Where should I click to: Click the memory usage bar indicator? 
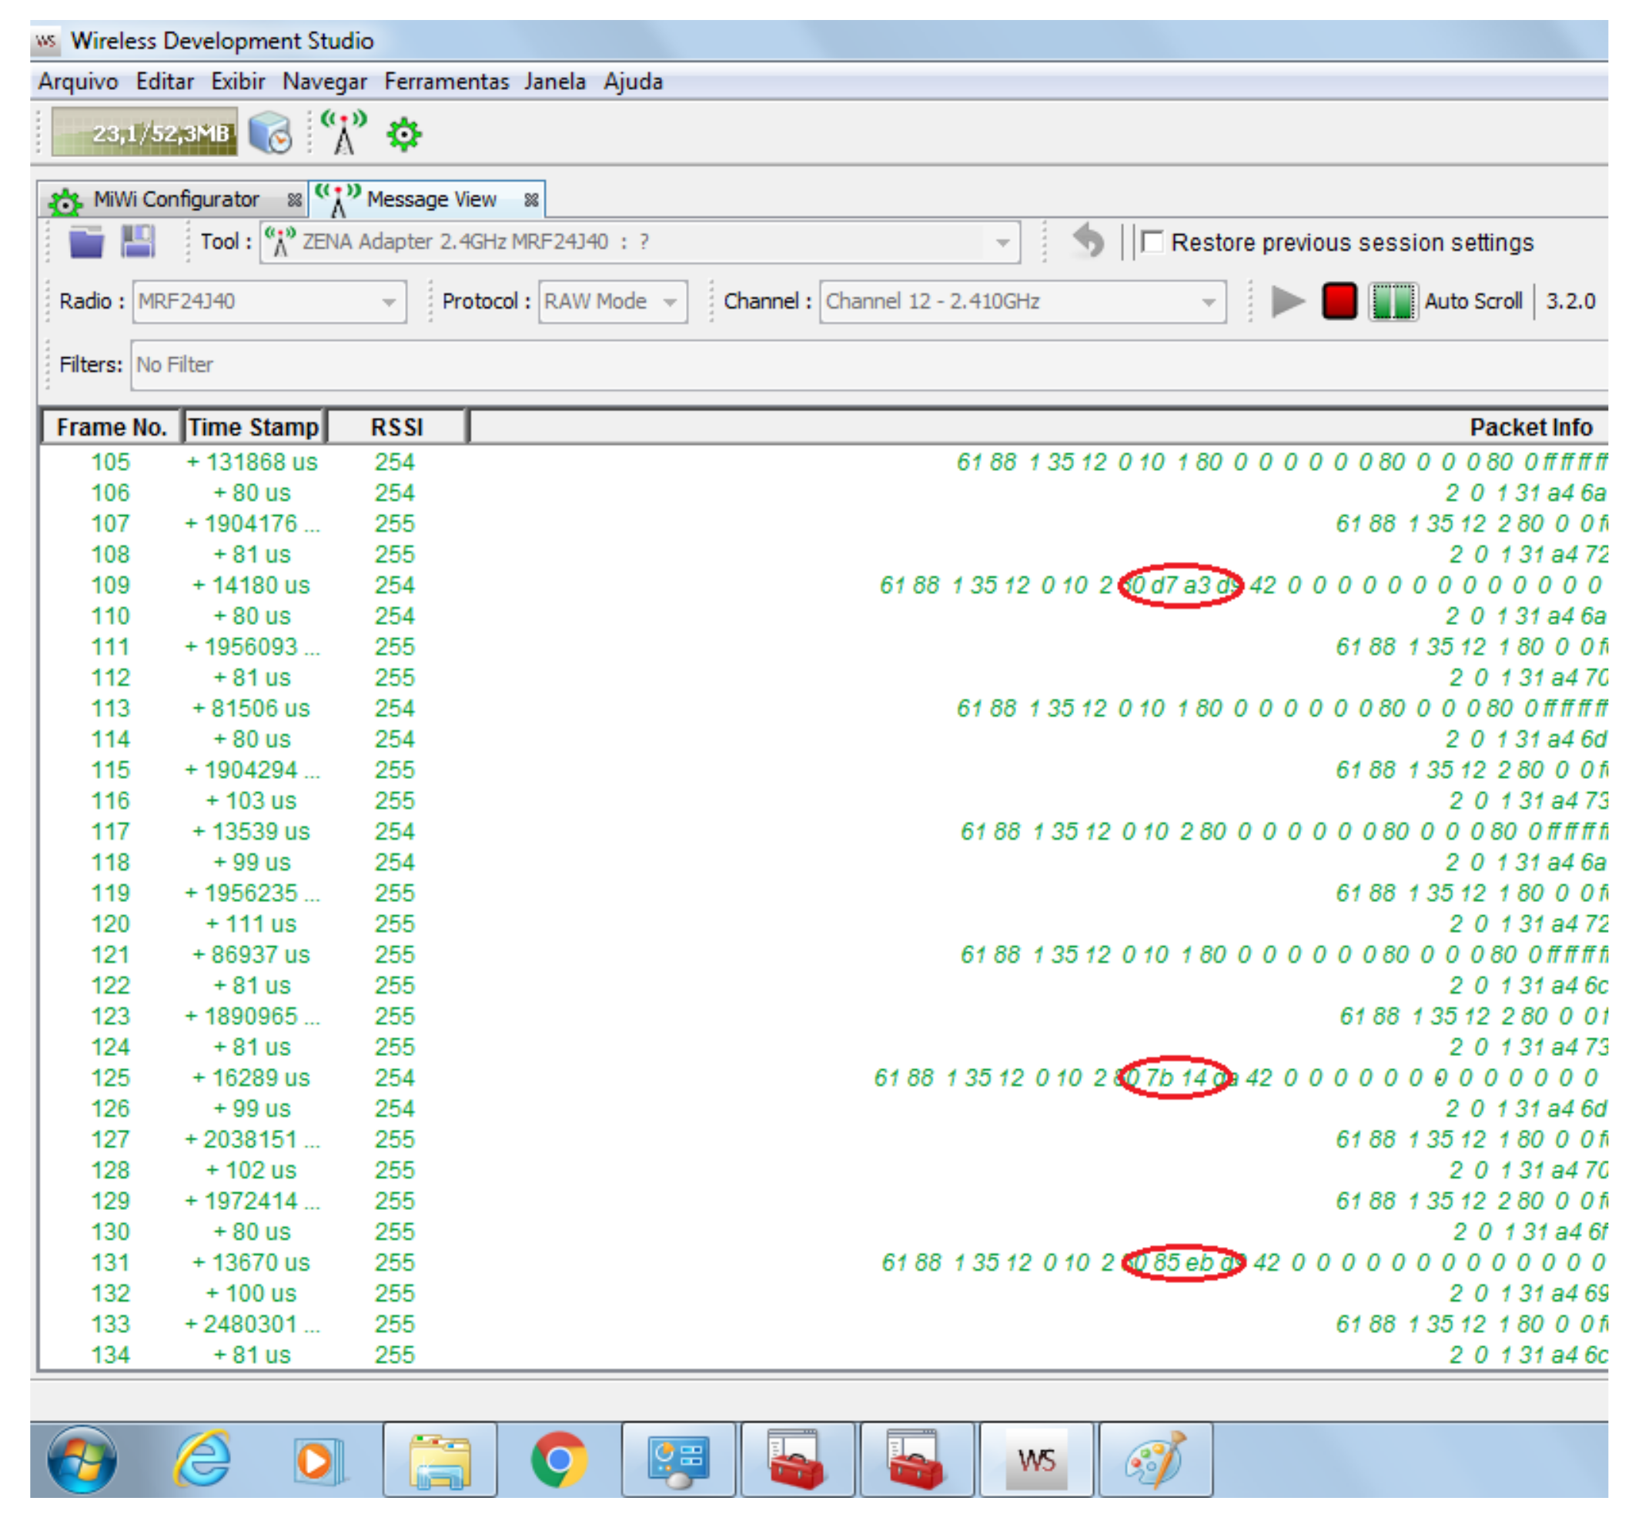(145, 132)
